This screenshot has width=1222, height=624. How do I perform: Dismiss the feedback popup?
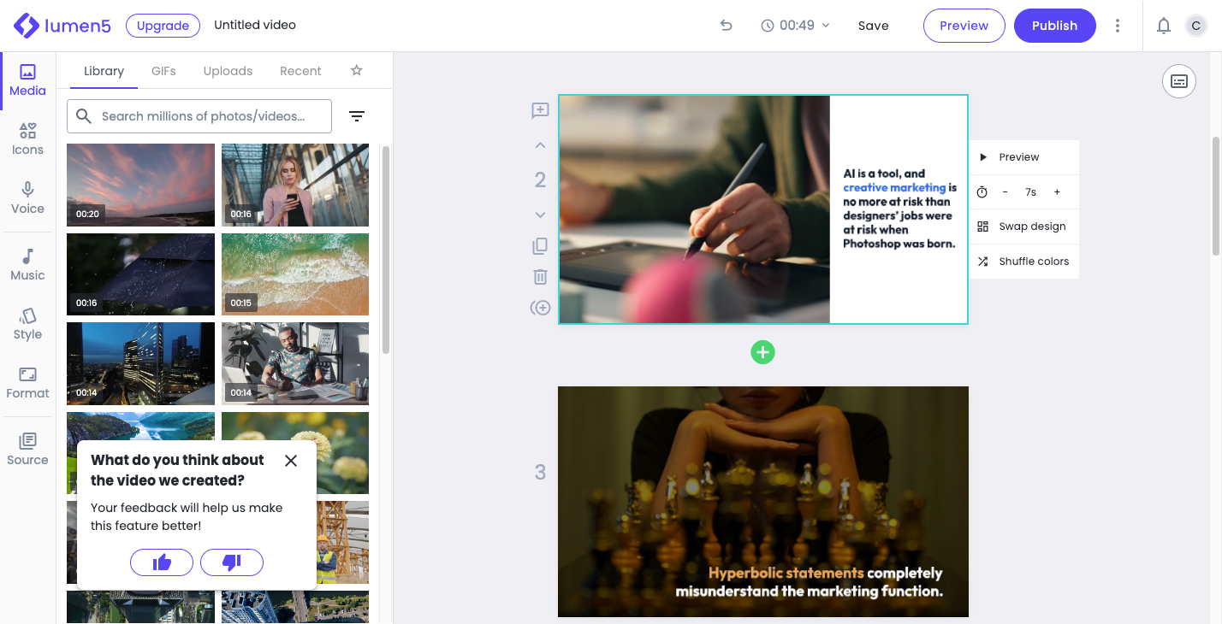pos(291,461)
